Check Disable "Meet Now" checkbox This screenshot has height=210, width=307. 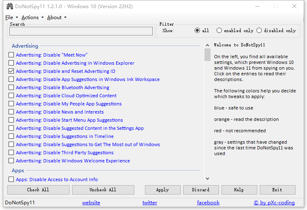[11, 55]
